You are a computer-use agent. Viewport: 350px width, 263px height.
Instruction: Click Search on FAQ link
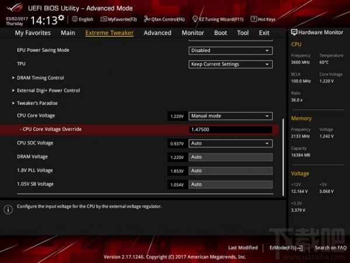(331, 248)
